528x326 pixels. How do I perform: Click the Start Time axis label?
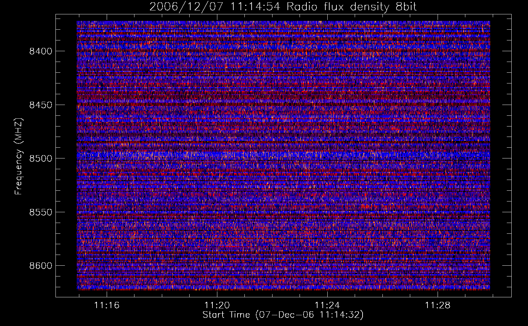tap(283, 315)
